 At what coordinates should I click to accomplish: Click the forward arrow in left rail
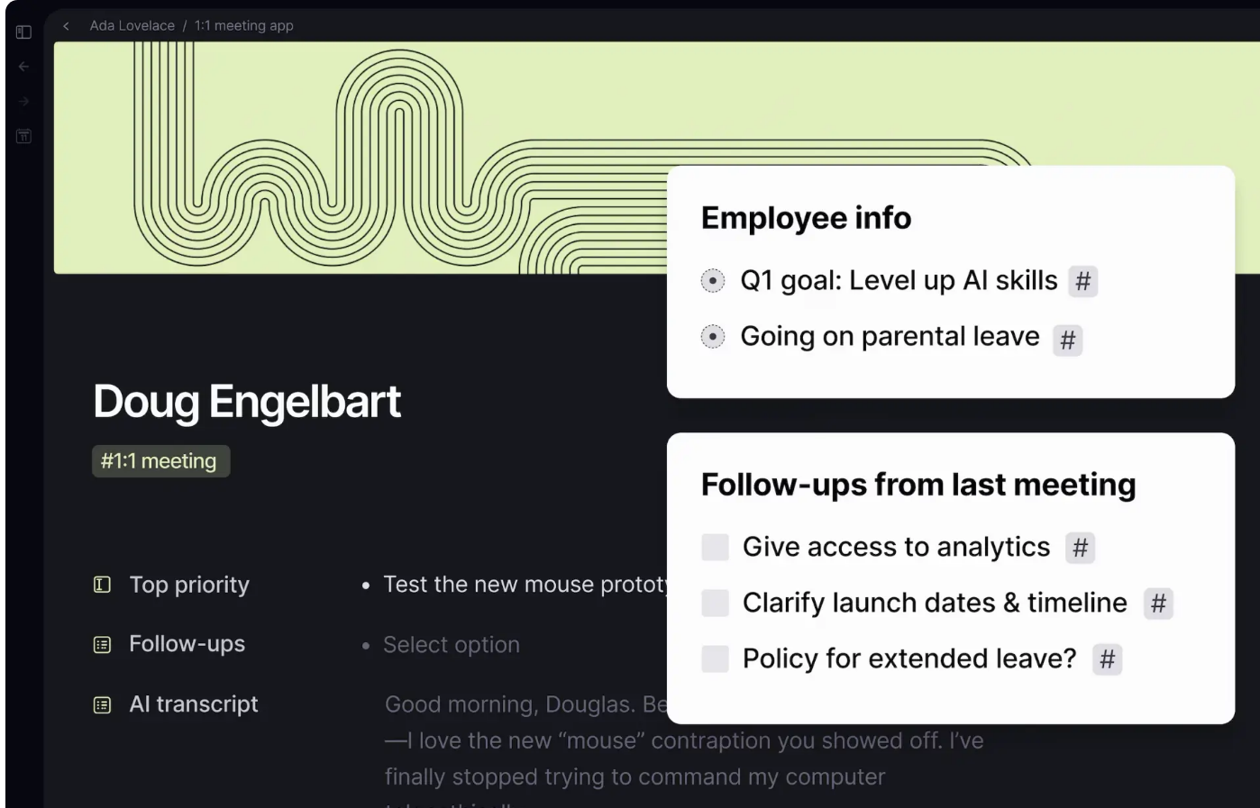(23, 102)
